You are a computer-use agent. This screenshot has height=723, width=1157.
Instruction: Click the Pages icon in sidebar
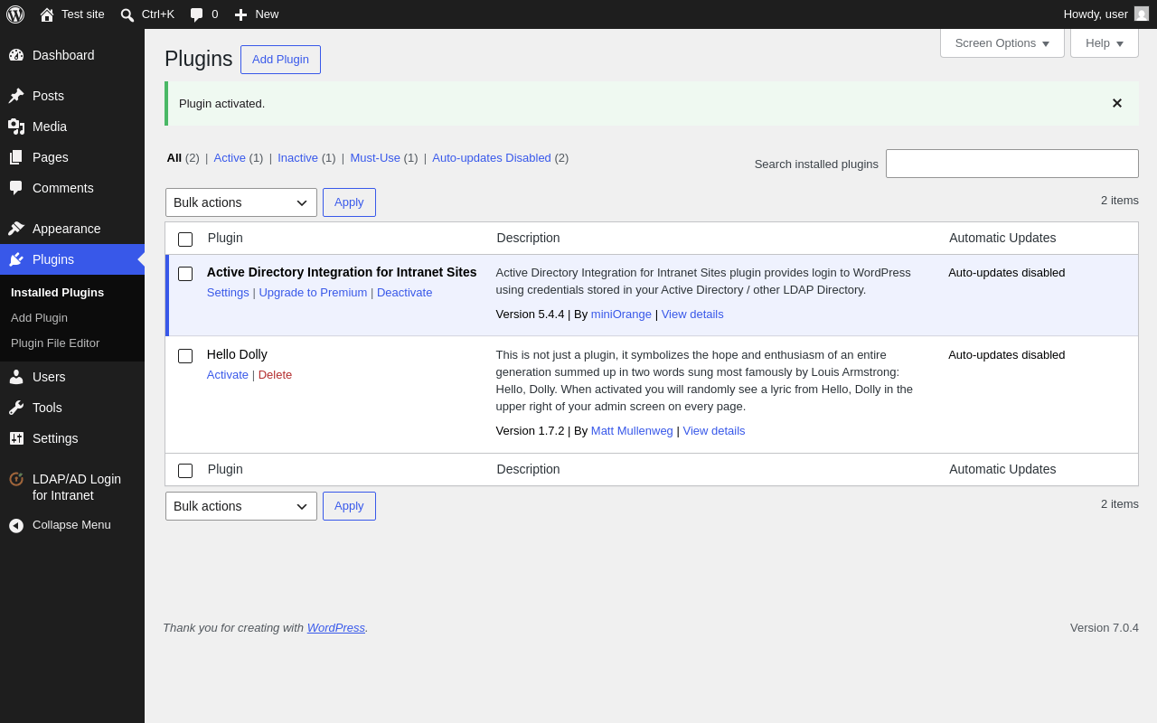click(x=16, y=157)
